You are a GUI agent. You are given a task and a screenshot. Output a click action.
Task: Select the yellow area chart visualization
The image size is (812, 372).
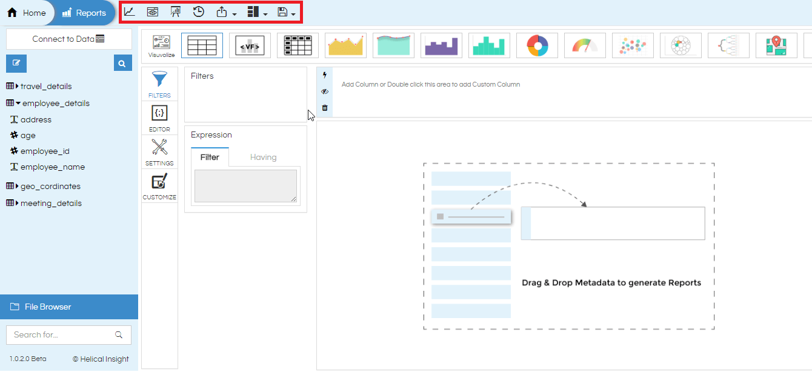pos(346,45)
